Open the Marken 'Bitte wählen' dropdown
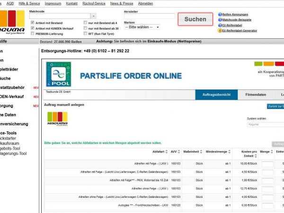The height and width of the screenshot is (213, 284). [142, 27]
